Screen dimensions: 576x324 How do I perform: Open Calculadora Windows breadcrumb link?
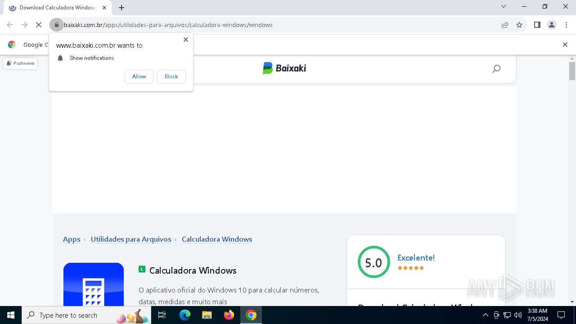pos(217,239)
